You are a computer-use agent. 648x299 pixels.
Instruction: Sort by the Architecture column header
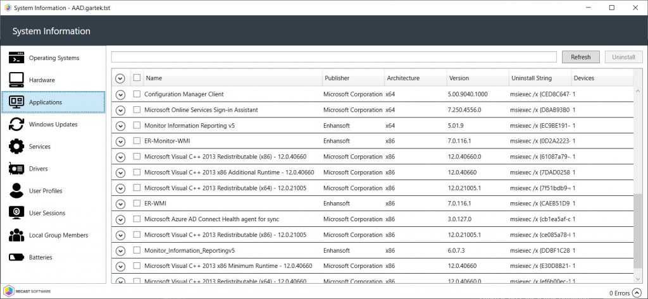[415, 78]
